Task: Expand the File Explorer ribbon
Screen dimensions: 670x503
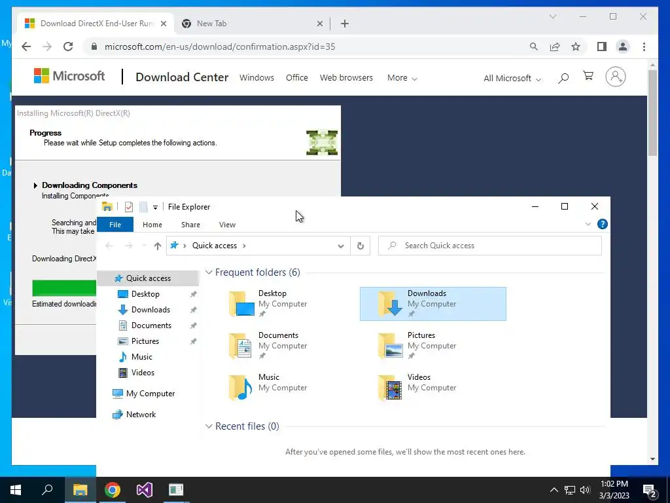Action: [588, 224]
